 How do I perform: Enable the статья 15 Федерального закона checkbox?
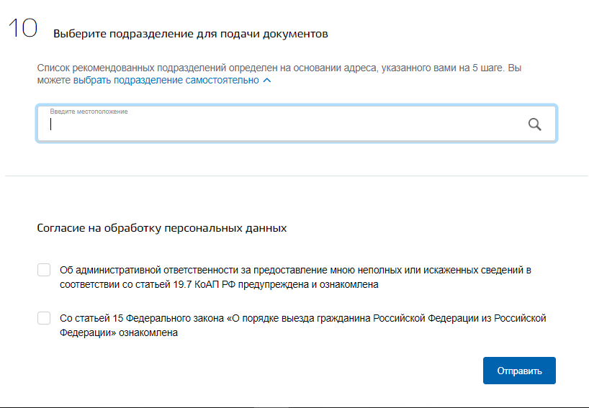pyautogui.click(x=44, y=318)
